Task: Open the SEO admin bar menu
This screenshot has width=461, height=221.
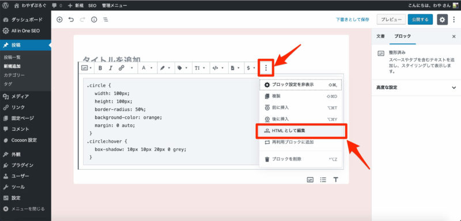Action: click(92, 5)
